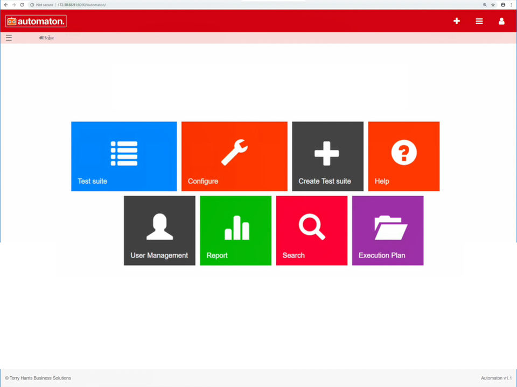Open the list menu icon in red header
Viewport: 517px width, 387px height.
point(479,21)
